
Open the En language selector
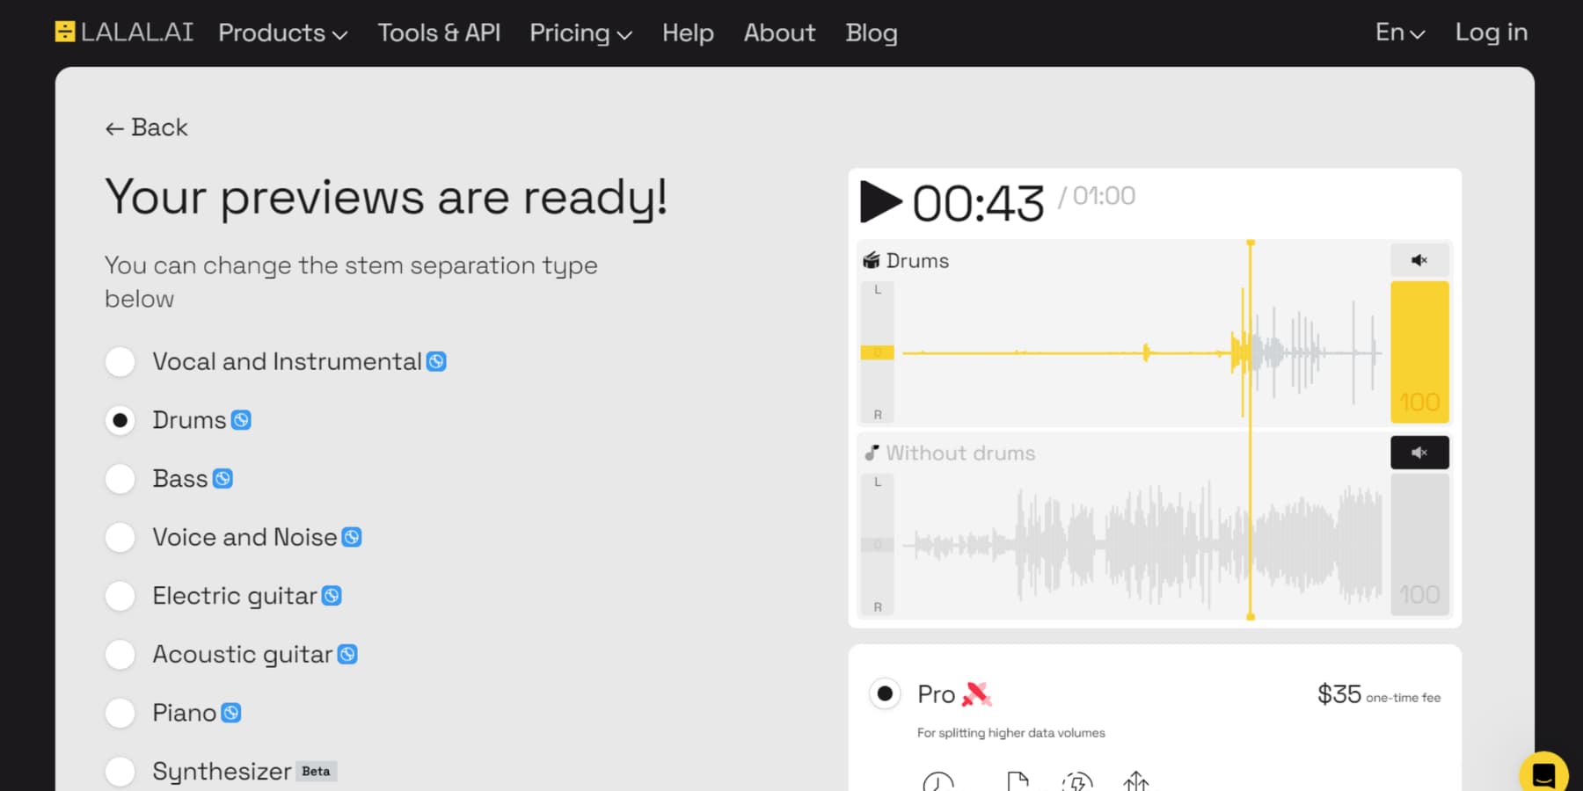[x=1397, y=33]
